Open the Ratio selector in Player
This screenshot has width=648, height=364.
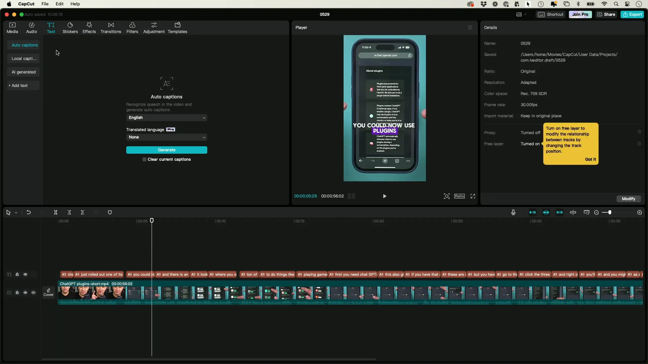coord(459,196)
